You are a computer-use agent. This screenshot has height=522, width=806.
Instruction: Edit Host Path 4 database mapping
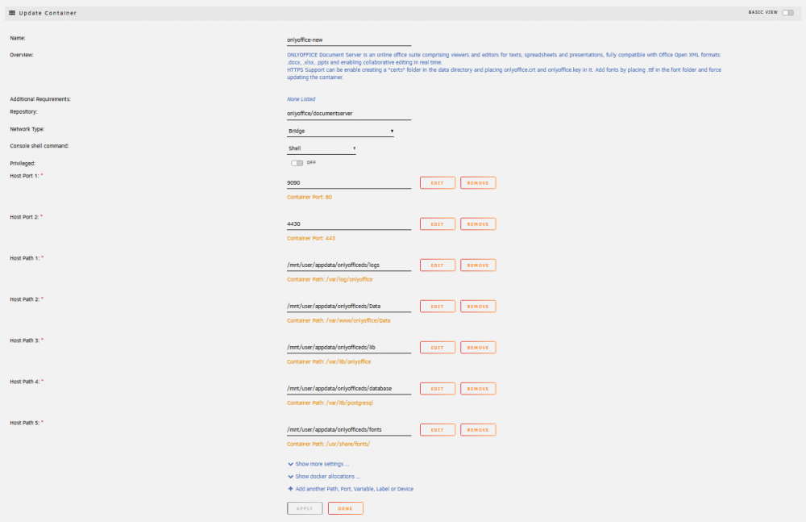(438, 389)
